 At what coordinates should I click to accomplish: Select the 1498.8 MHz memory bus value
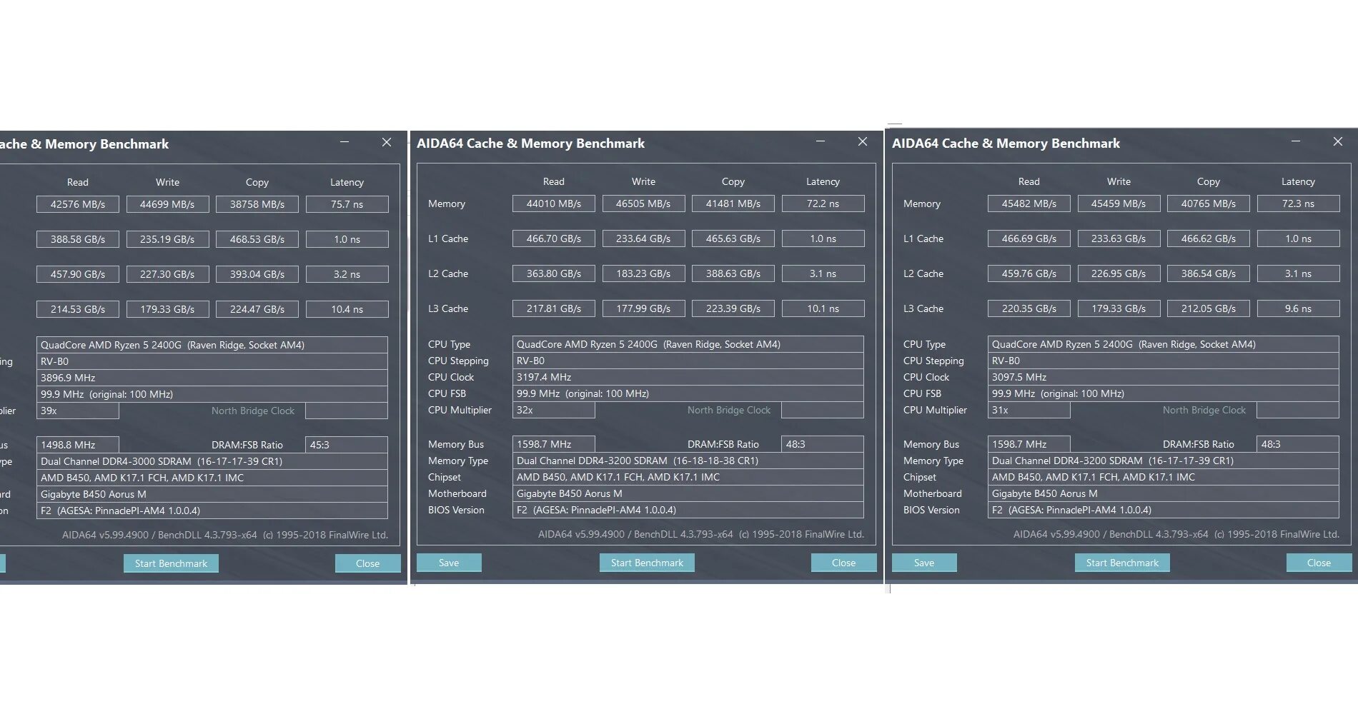(78, 445)
